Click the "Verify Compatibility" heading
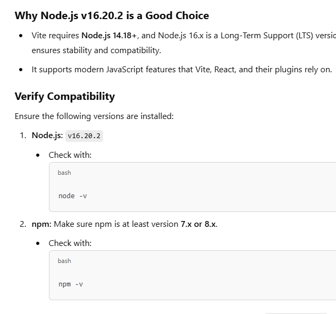 [64, 96]
